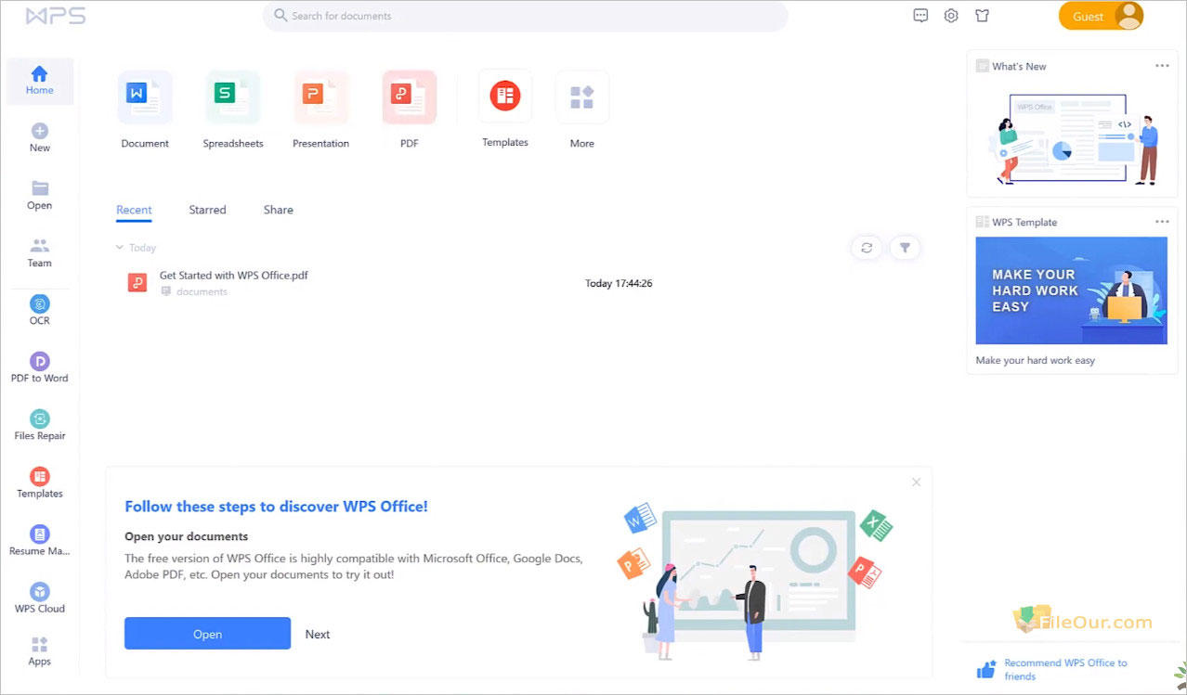Open the Open folder sidebar item
The height and width of the screenshot is (695, 1187).
coord(39,196)
